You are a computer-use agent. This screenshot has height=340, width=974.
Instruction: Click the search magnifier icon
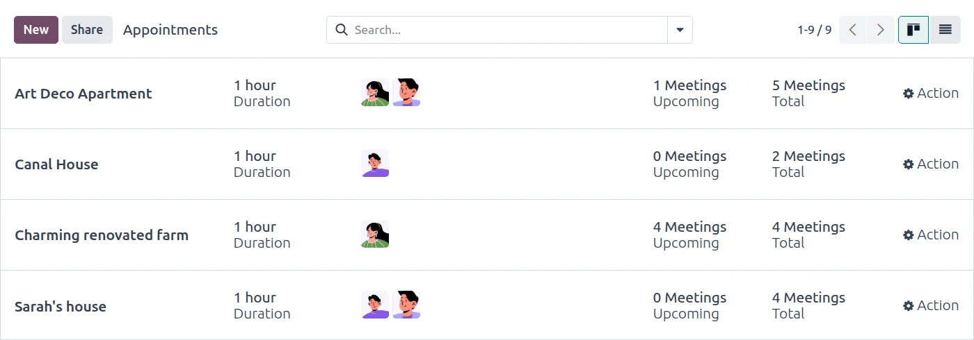(342, 30)
